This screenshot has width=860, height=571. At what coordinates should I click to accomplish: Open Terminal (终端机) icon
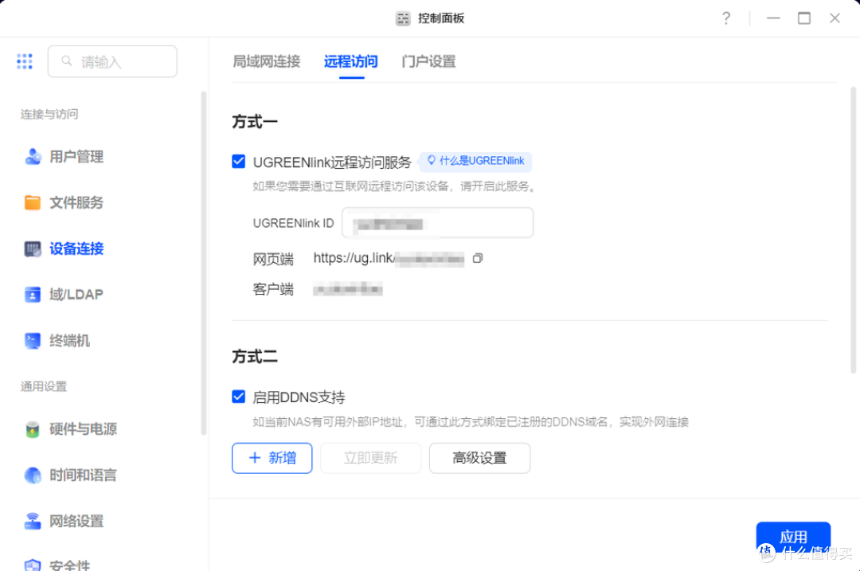tap(33, 341)
